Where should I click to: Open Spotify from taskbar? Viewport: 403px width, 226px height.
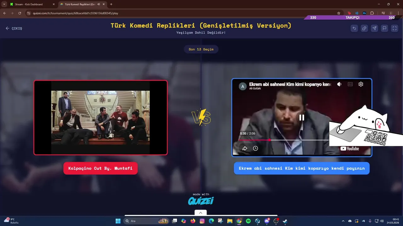[248, 221]
